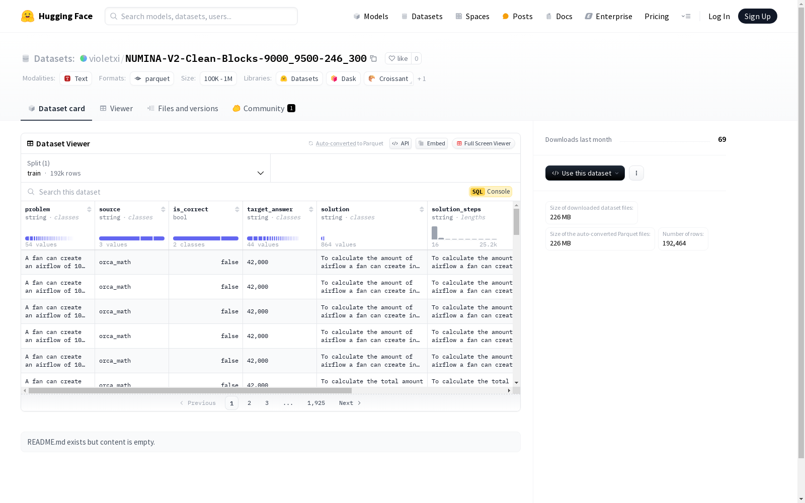805x503 pixels.
Task: Click the Embed button
Action: click(432, 143)
